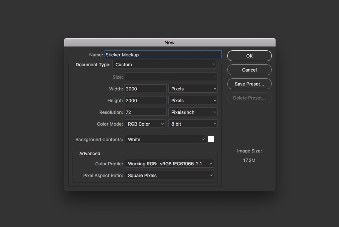
Task: Click the Cancel button
Action: [249, 70]
